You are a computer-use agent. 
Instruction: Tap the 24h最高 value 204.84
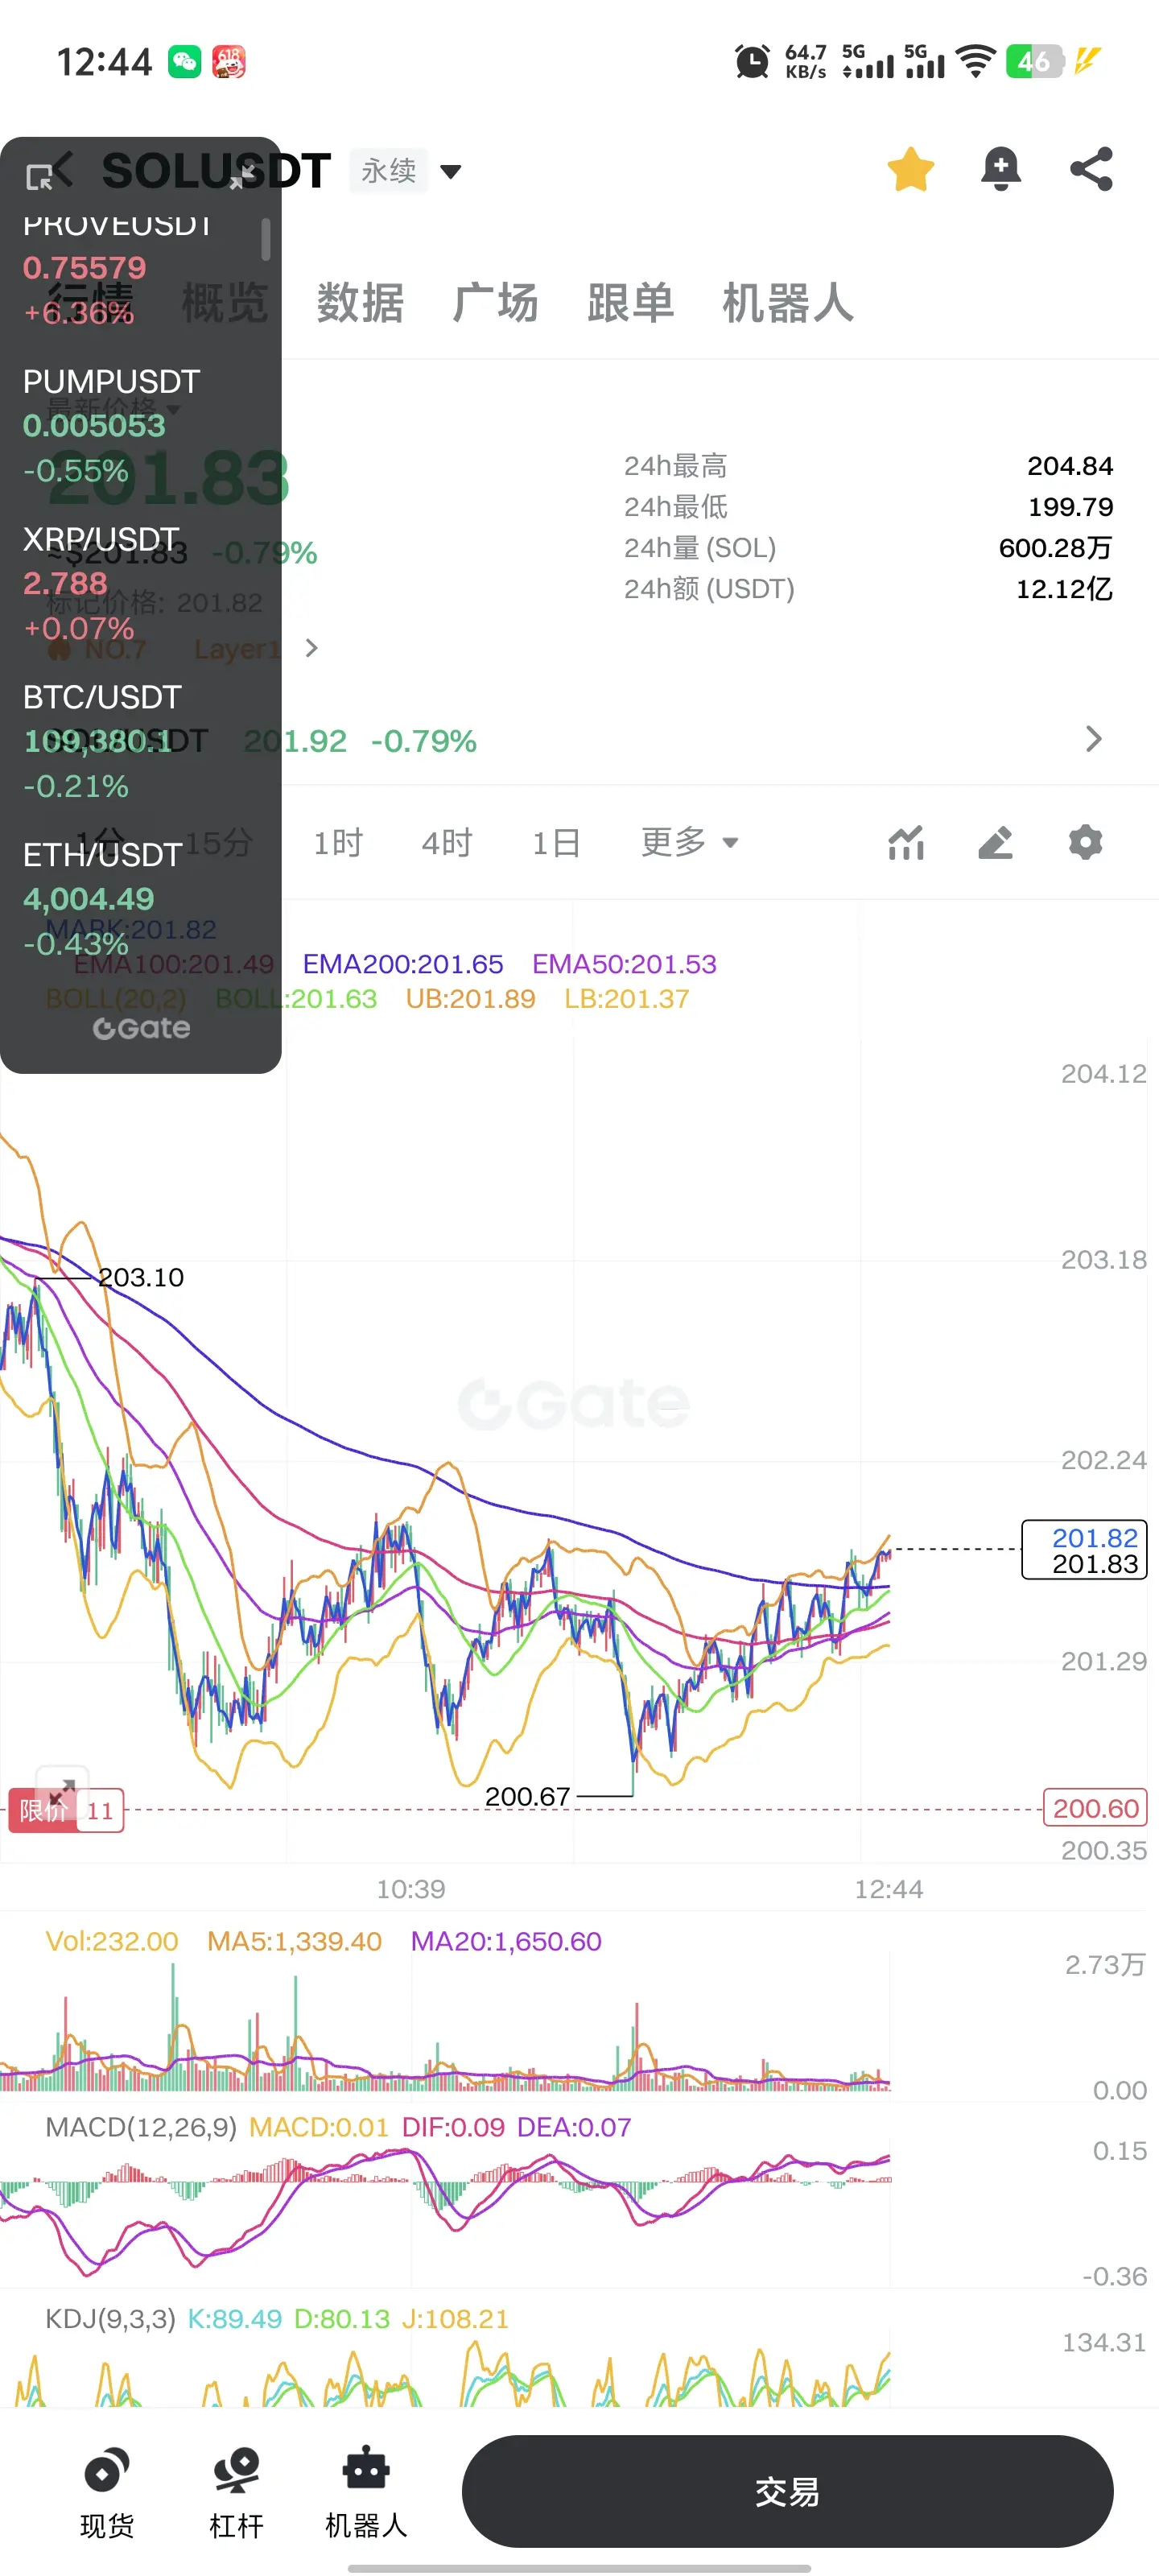[x=1070, y=466]
